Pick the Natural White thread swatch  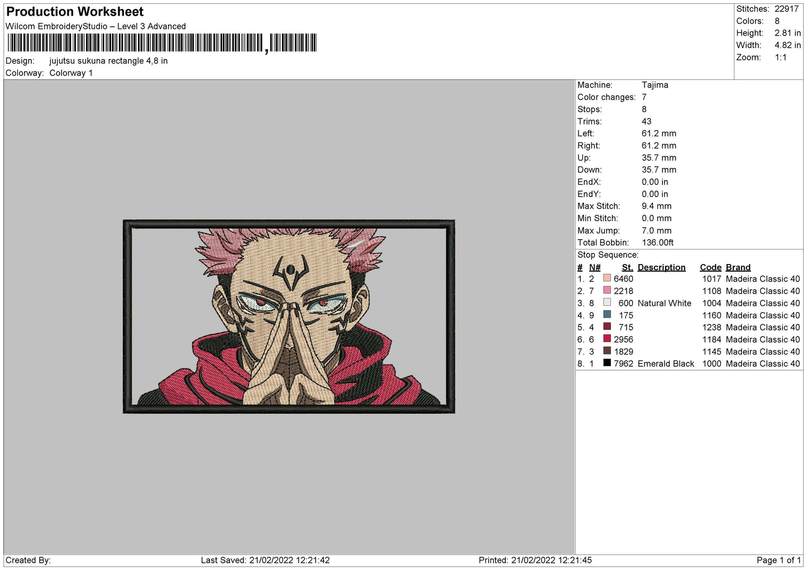pos(607,303)
